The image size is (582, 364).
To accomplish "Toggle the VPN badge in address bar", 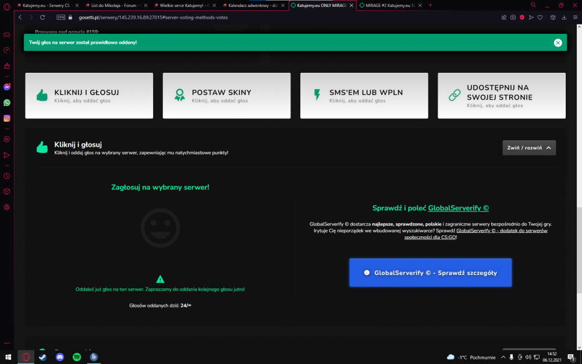I will pyautogui.click(x=61, y=17).
